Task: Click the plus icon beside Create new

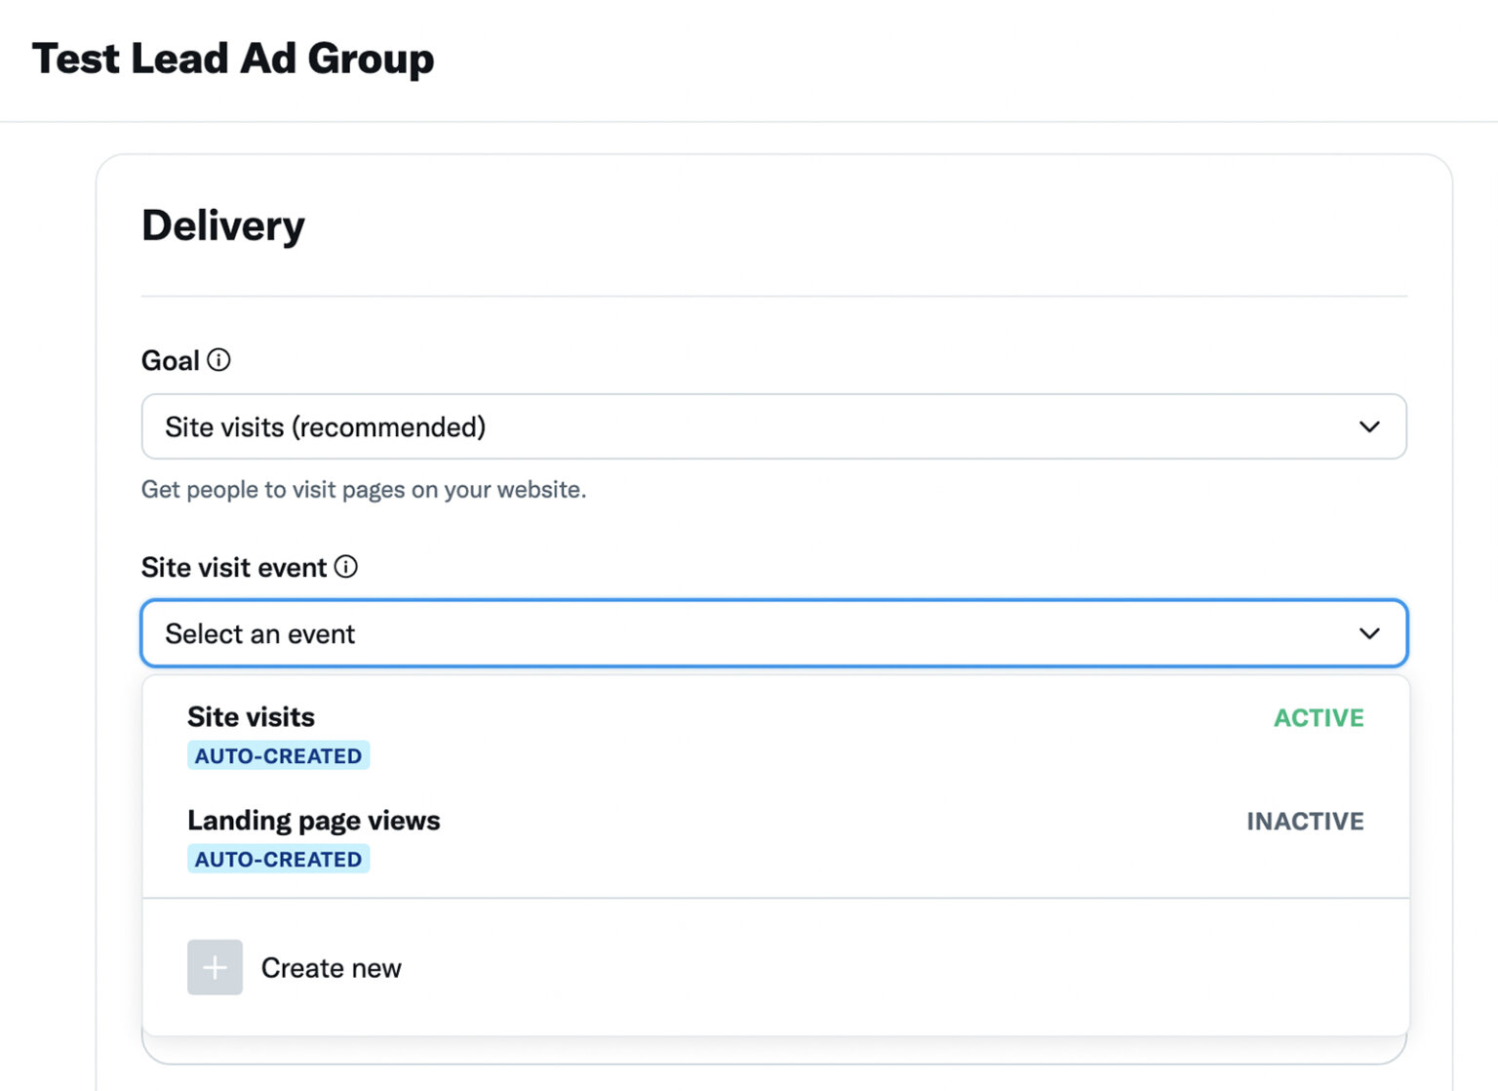Action: point(215,967)
